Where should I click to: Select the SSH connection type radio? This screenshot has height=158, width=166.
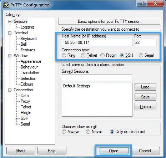pos(122,55)
